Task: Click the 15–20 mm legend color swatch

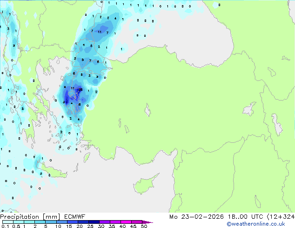Action: point(72,222)
